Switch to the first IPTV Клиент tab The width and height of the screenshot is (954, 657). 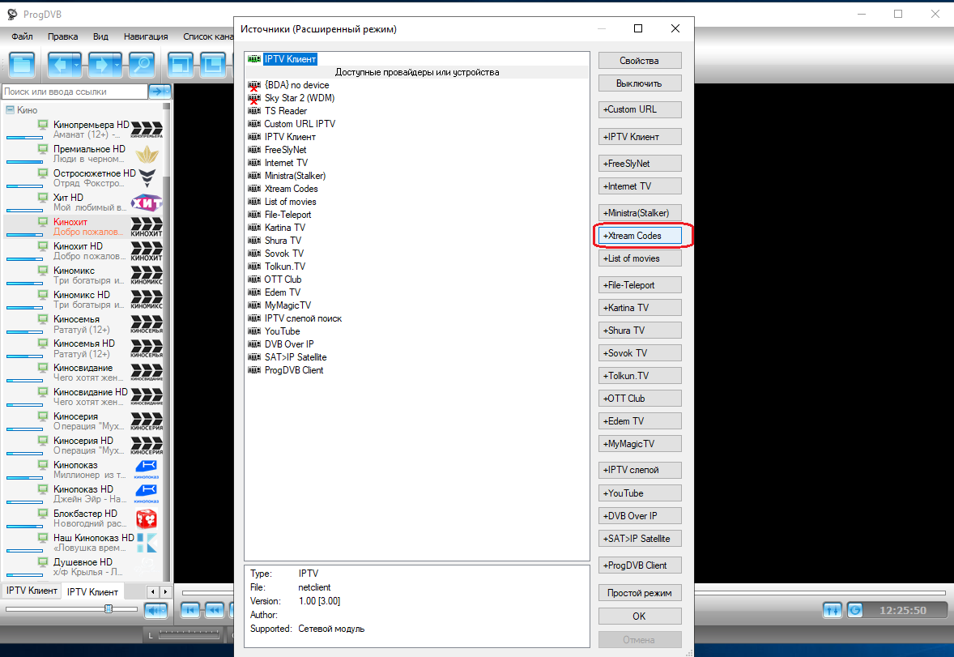coord(32,591)
